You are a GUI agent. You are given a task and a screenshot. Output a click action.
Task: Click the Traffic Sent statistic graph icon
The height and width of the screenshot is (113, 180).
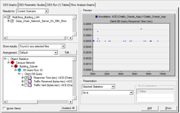tap(30, 85)
